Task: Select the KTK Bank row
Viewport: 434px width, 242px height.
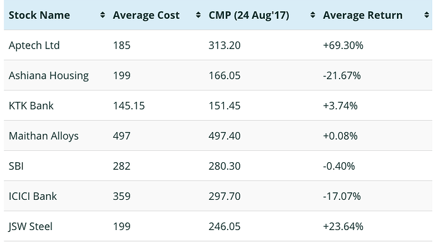Action: tap(218, 106)
